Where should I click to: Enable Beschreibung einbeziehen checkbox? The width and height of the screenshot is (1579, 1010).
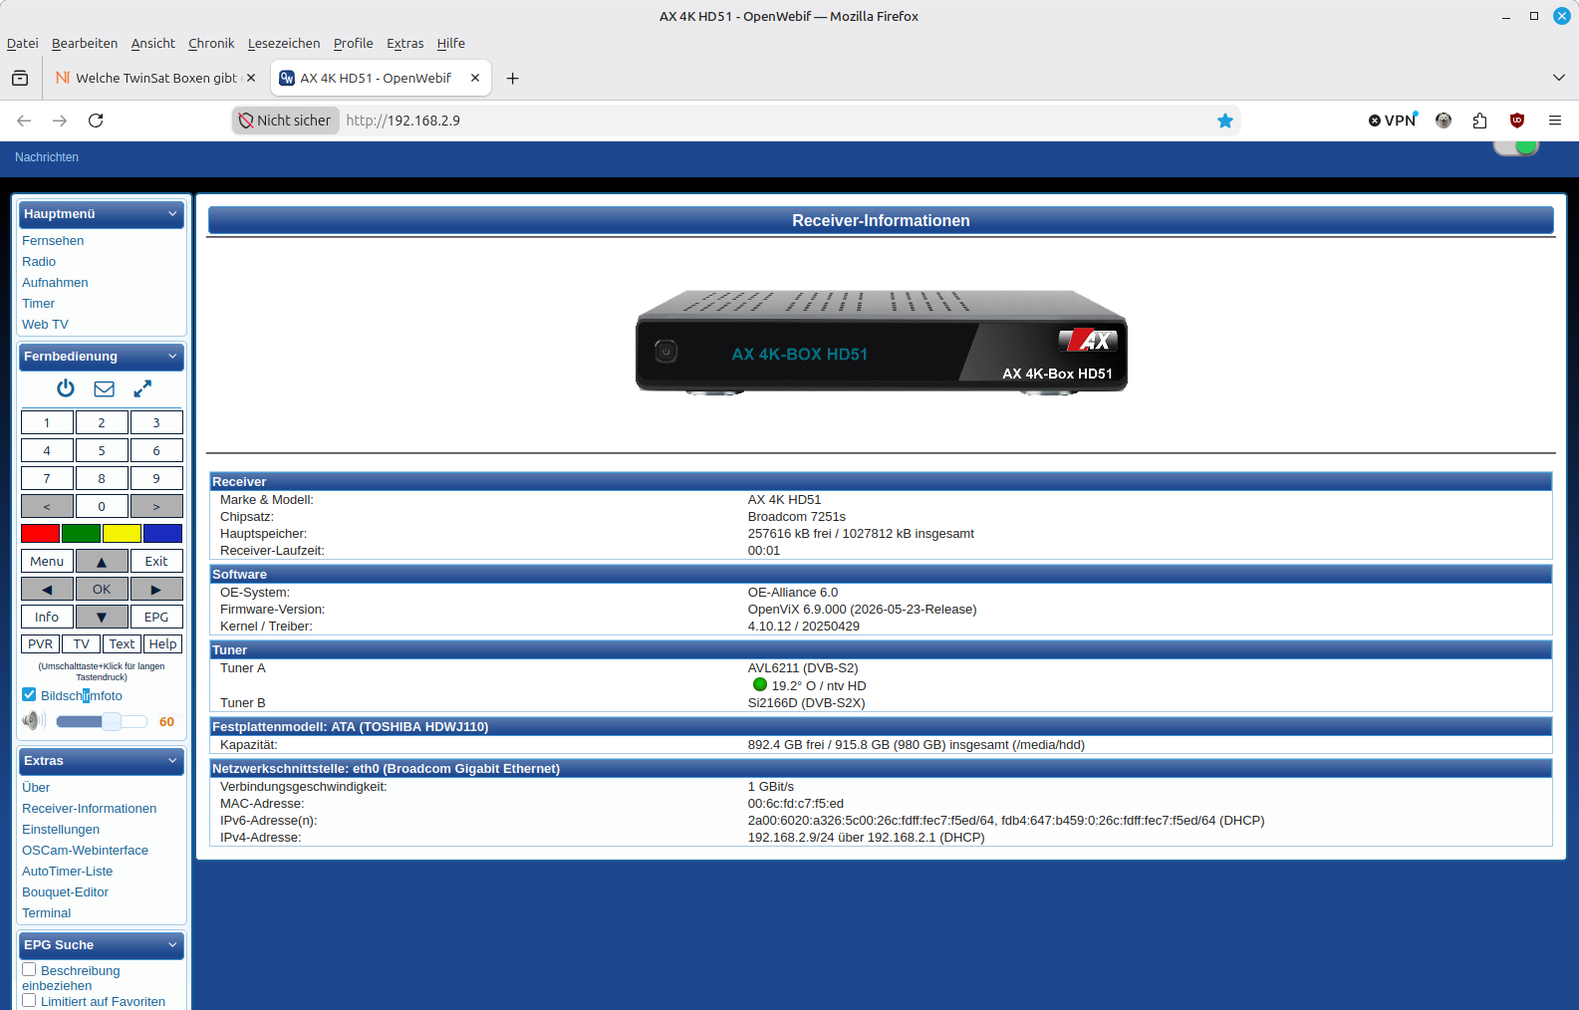click(x=29, y=969)
